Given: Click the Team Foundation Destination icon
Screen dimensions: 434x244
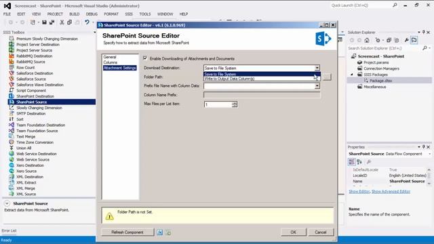Looking at the screenshot, I should coord(12,125).
